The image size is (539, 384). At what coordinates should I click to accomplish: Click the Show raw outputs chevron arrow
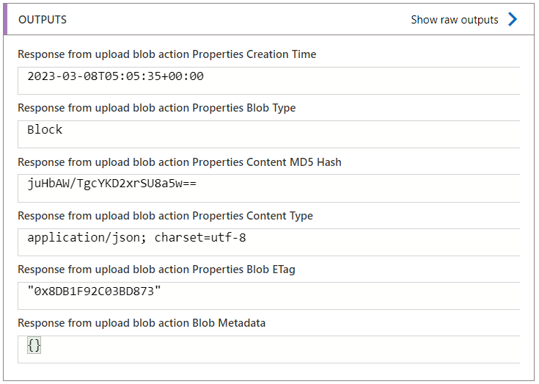tap(513, 20)
